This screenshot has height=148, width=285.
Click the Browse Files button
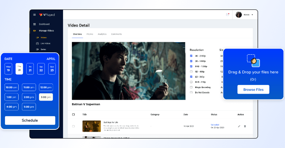pyautogui.click(x=253, y=90)
